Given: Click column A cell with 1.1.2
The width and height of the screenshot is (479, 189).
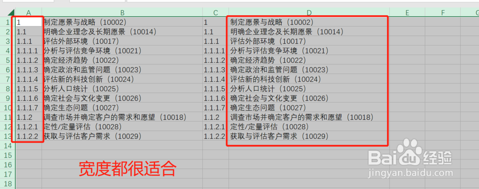Looking at the screenshot, I should 29,117.
